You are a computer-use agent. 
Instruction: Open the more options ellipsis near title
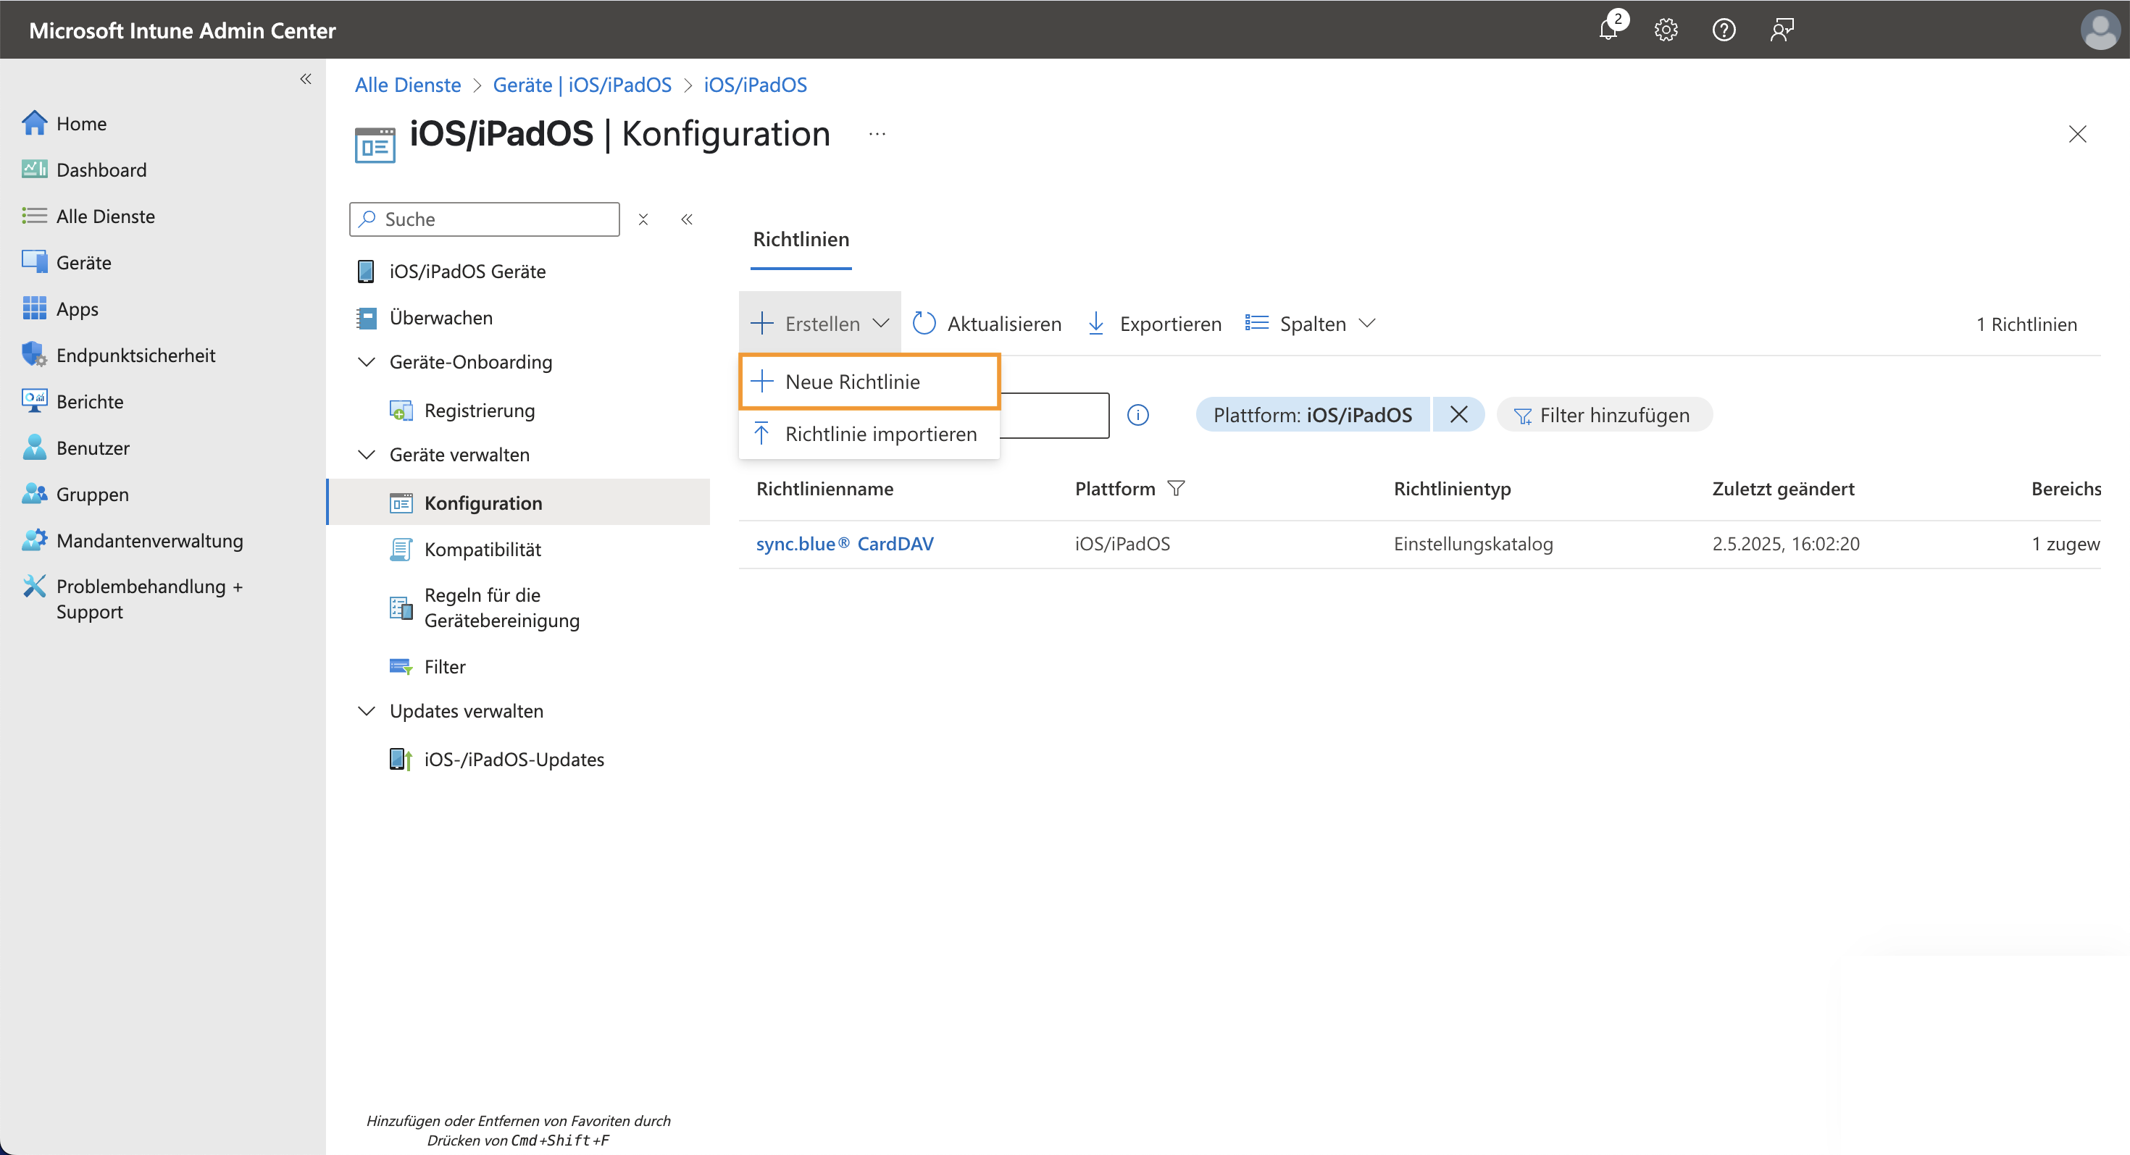877,134
